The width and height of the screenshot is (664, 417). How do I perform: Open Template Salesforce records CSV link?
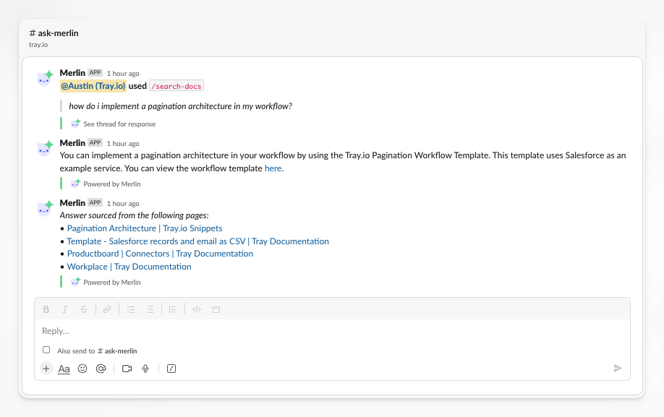[197, 241]
